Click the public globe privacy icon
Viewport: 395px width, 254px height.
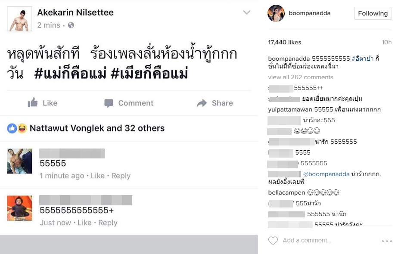point(71,25)
